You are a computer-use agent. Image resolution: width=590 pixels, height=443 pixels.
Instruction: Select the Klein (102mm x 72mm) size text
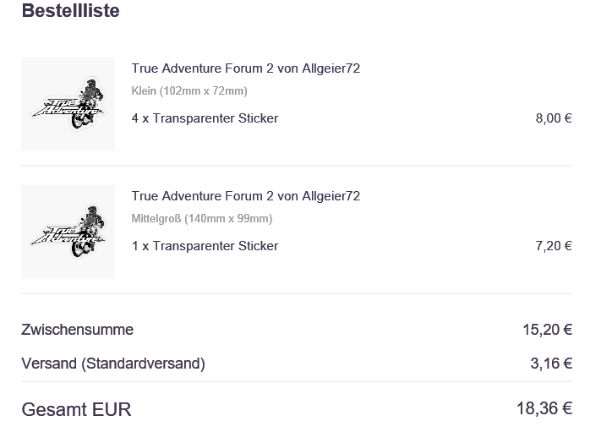click(189, 91)
